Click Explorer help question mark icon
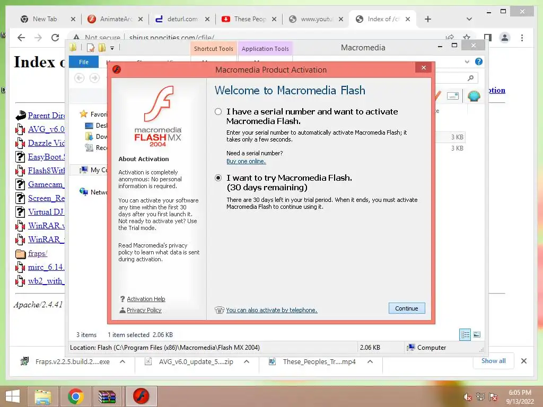The height and width of the screenshot is (407, 543). tap(479, 61)
